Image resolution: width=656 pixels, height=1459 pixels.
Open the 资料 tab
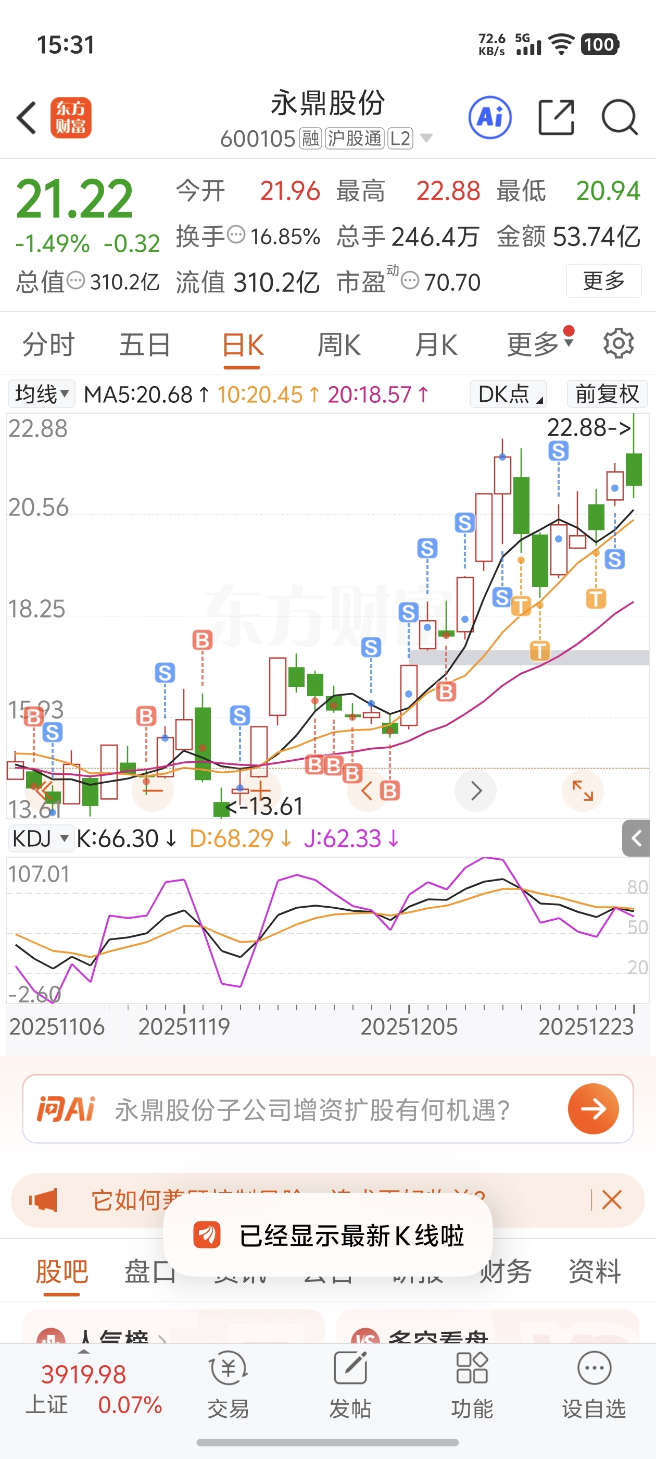[x=595, y=1272]
